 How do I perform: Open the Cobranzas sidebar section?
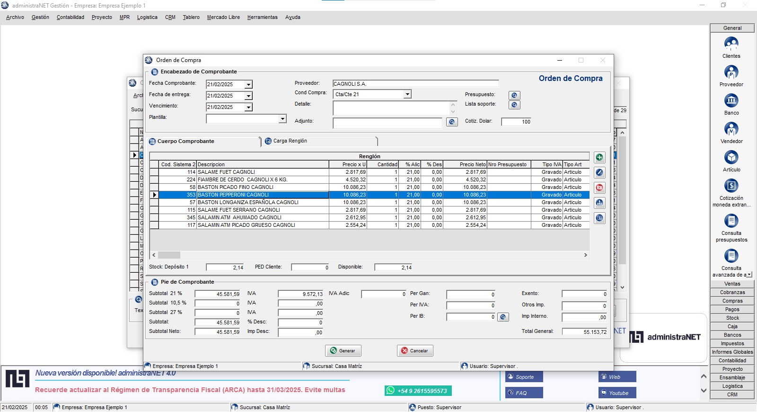732,292
